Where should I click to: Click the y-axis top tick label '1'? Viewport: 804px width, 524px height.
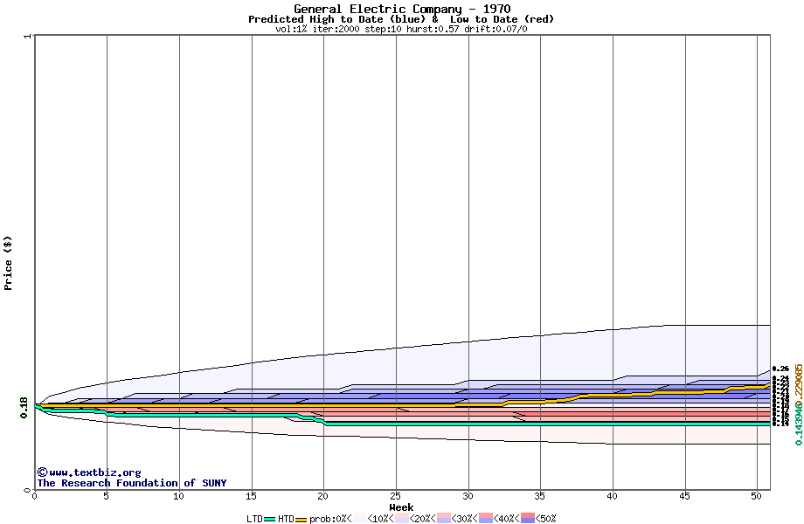coord(28,37)
